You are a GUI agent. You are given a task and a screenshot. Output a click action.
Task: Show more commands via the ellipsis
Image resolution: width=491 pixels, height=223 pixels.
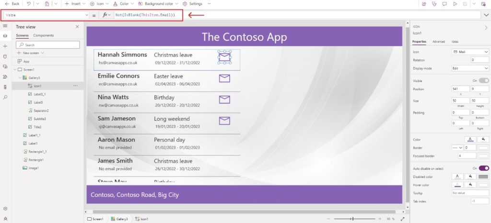[x=209, y=4]
